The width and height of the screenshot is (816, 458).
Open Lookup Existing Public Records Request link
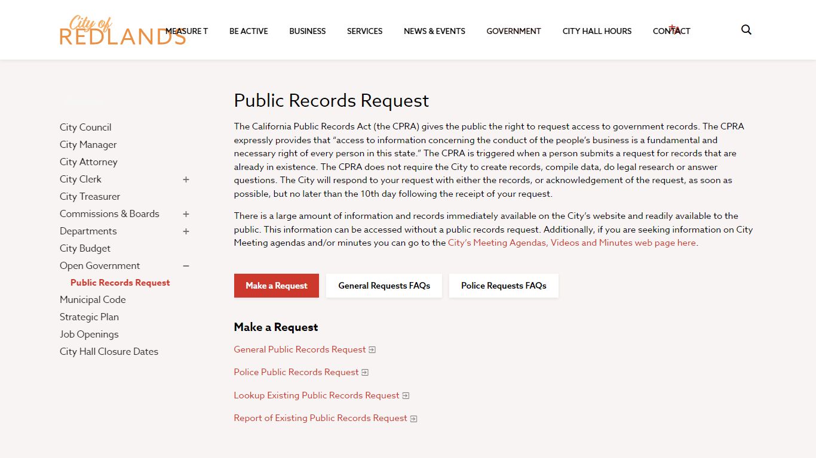pyautogui.click(x=317, y=395)
